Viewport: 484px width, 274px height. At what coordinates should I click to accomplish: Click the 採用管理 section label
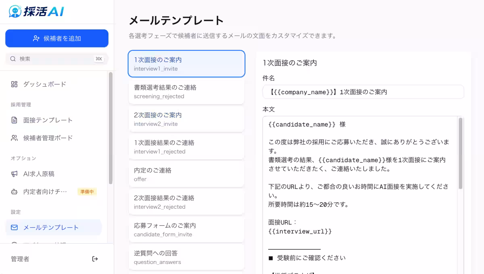coord(21,105)
